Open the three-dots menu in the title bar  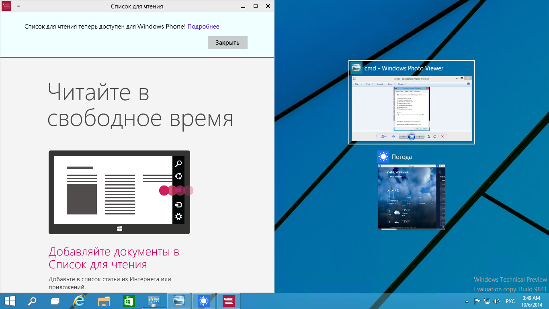click(x=18, y=6)
